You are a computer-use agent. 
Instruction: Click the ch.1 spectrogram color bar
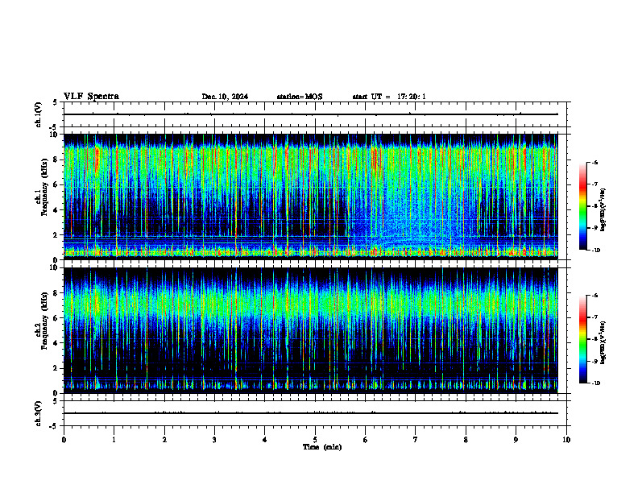click(x=582, y=206)
